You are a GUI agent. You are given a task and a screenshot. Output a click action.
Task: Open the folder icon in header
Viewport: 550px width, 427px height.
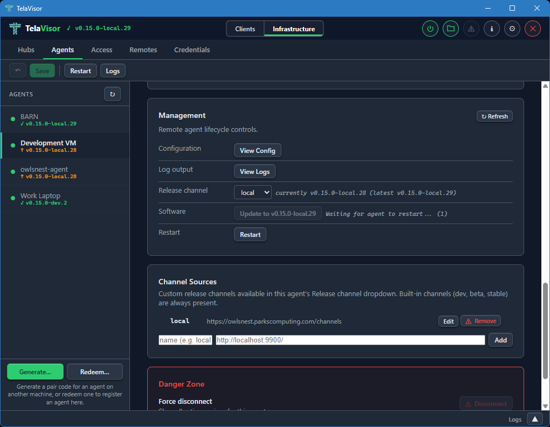coord(451,29)
